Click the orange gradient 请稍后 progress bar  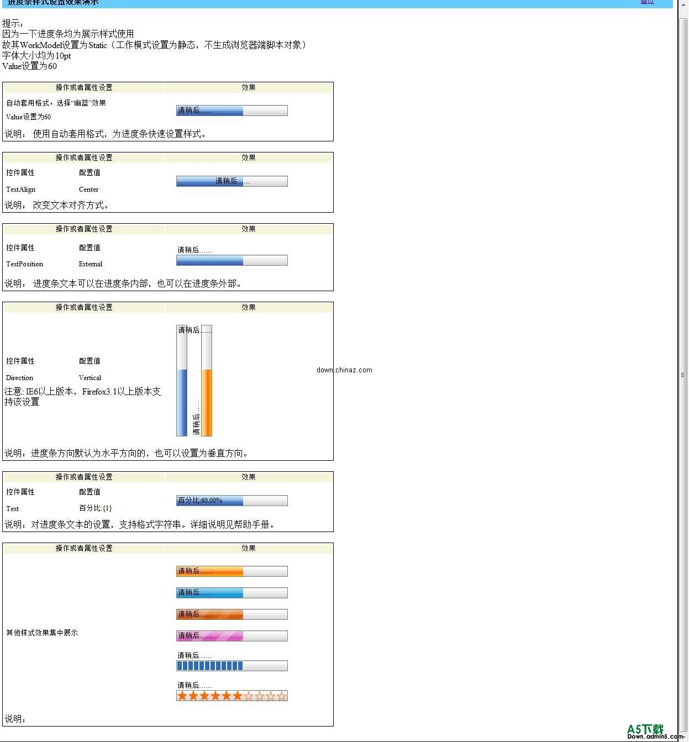(231, 571)
